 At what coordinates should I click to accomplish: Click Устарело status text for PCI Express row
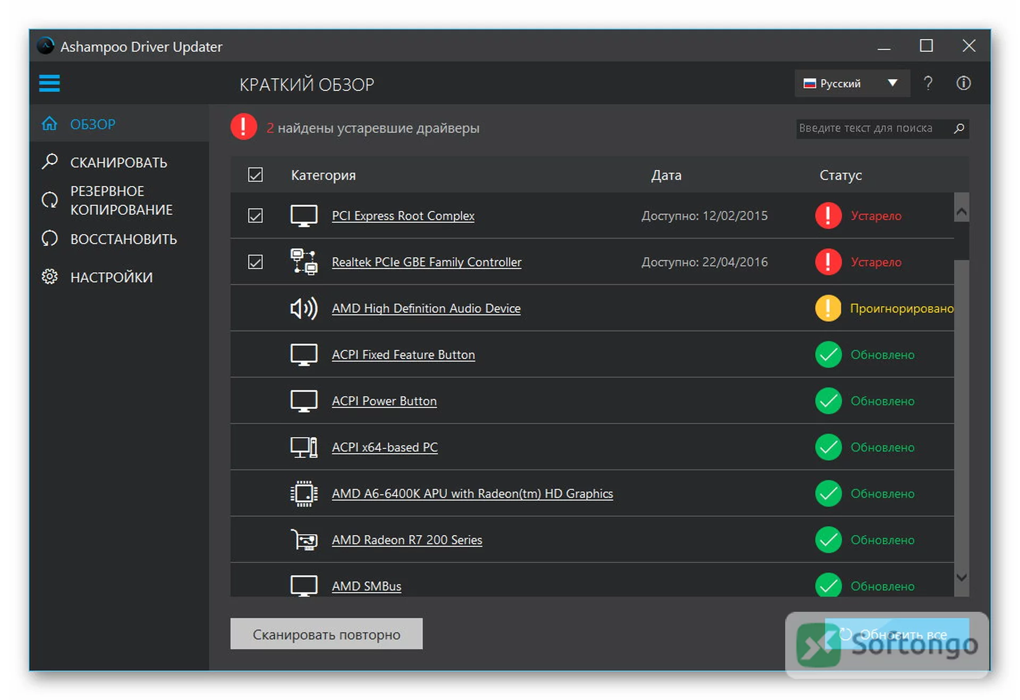click(x=876, y=216)
